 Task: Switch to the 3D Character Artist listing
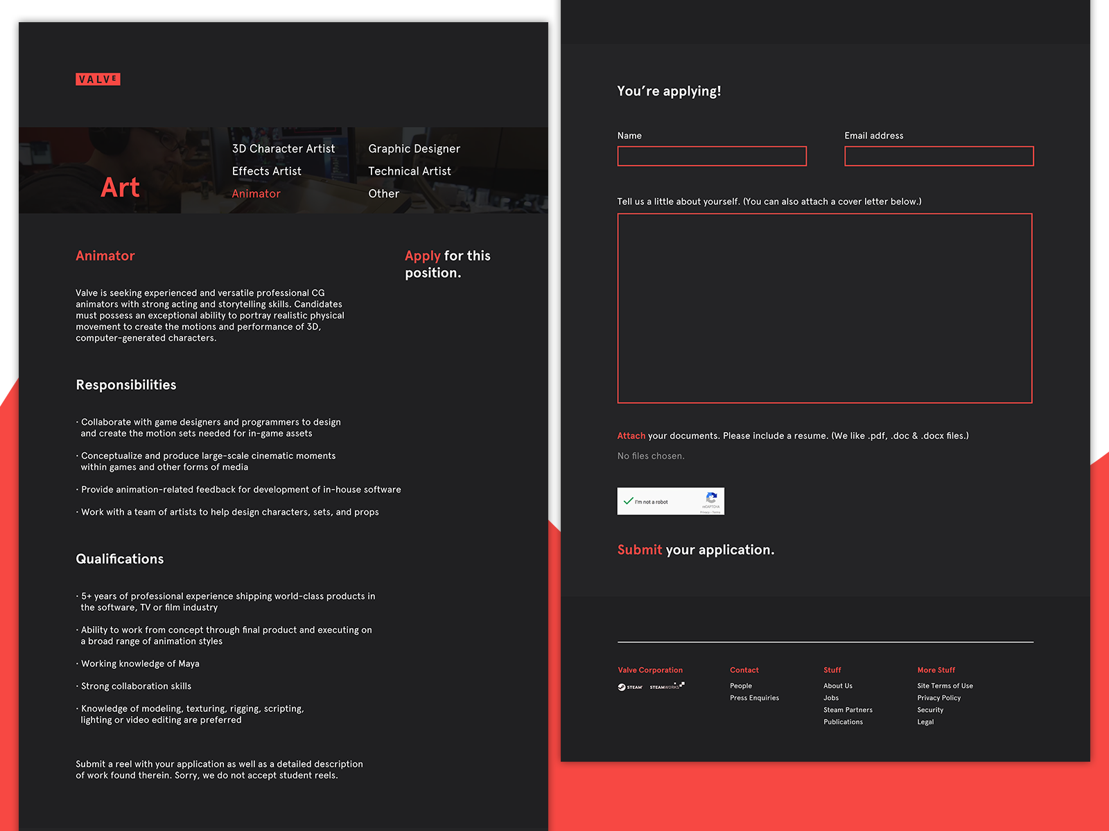point(283,148)
